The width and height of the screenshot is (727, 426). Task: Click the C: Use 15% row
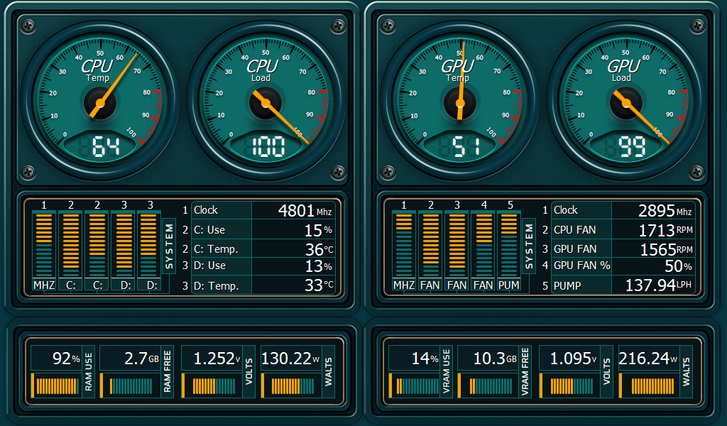[261, 230]
